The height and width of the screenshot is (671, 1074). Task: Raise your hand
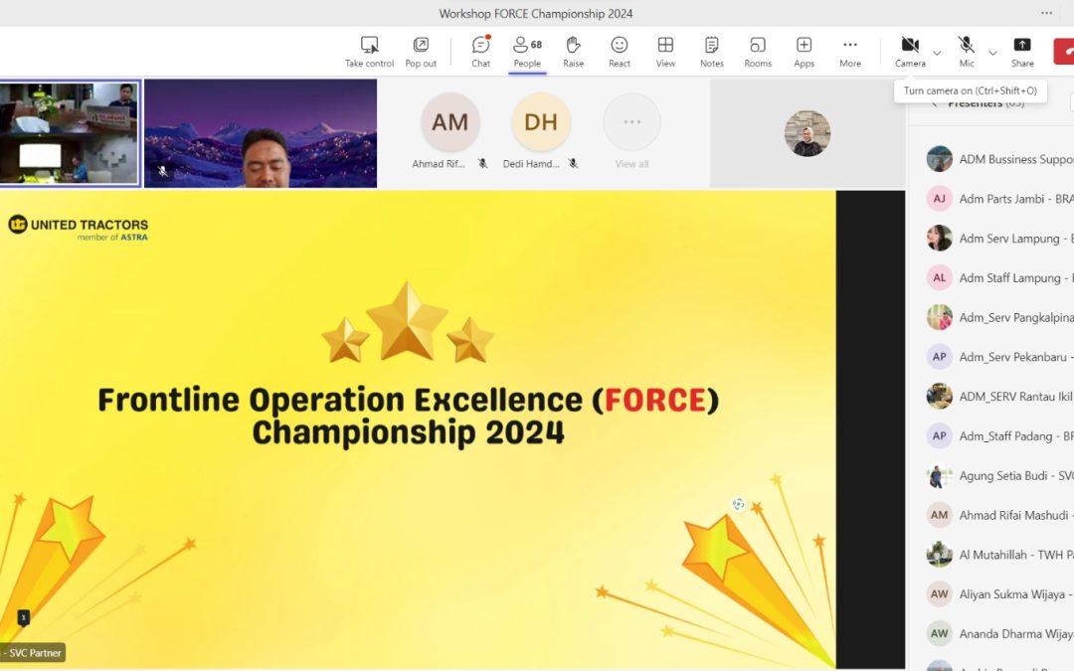click(x=574, y=52)
